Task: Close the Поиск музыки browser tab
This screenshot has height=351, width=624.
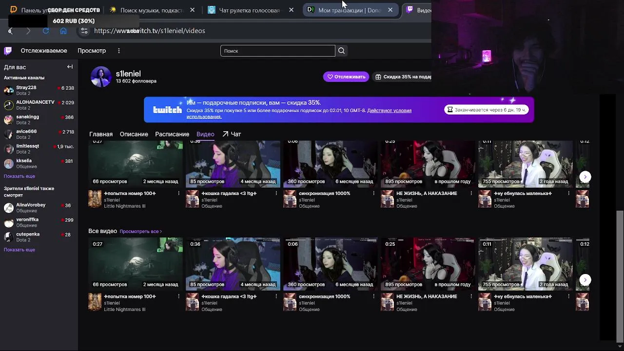Action: (192, 10)
